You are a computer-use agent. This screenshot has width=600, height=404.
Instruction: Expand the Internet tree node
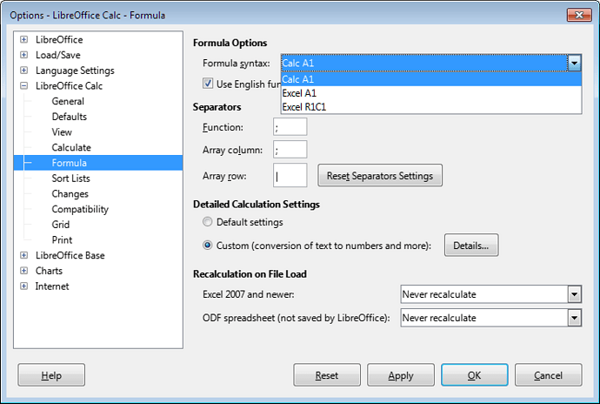(x=24, y=286)
